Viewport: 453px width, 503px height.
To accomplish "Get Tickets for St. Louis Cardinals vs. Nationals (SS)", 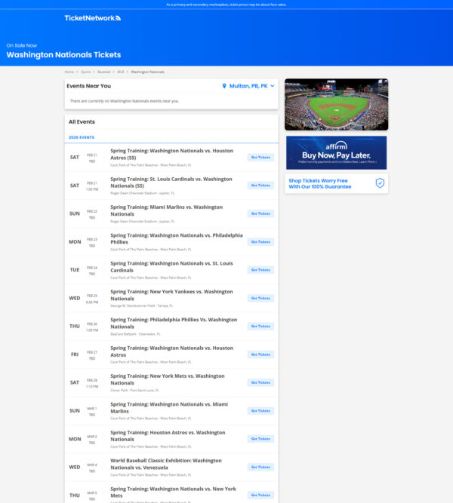I will click(x=260, y=186).
